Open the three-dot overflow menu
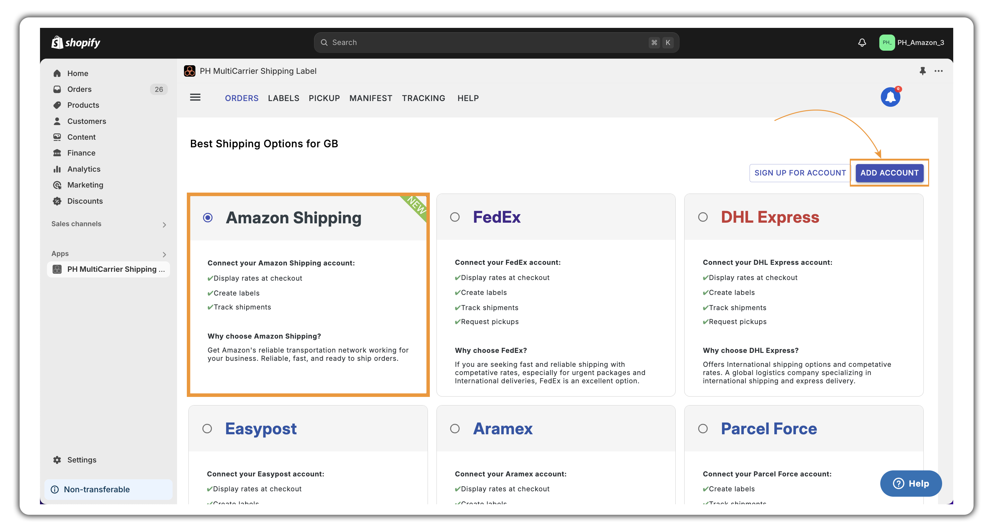997x529 pixels. tap(939, 71)
